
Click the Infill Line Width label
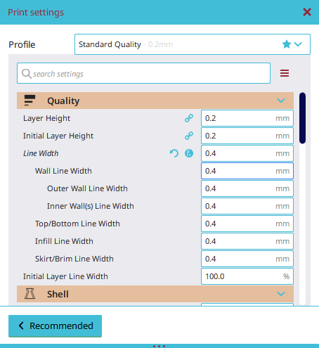[x=64, y=241]
